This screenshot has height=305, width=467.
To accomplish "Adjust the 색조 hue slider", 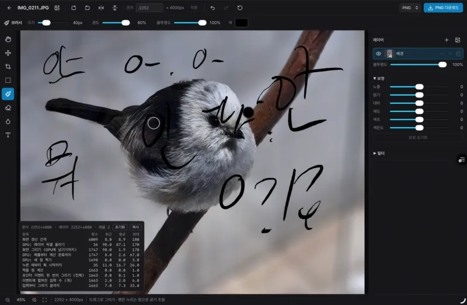I will (x=419, y=120).
